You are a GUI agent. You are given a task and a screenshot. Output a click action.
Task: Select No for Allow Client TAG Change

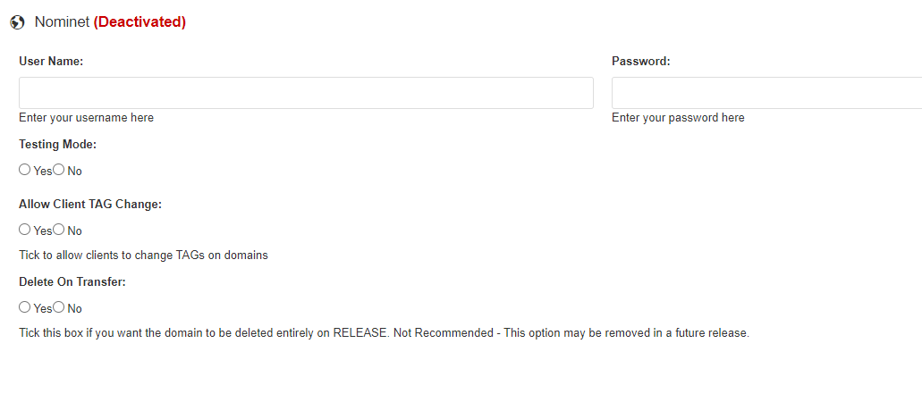[59, 230]
